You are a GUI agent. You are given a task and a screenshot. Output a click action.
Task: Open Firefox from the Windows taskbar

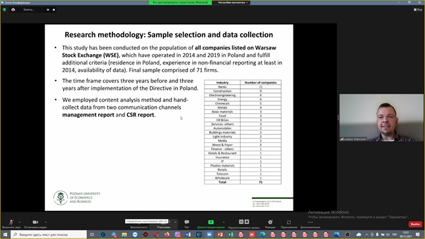166,234
